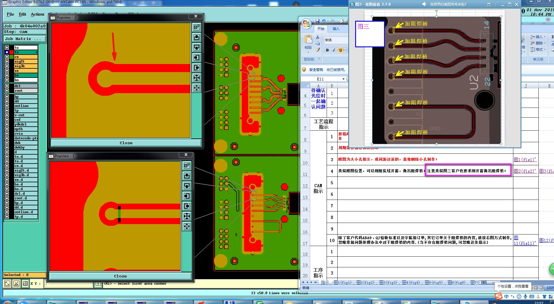The height and width of the screenshot is (304, 554).
Task: Click the Save icon in Excel quick access
Action: coord(317,21)
